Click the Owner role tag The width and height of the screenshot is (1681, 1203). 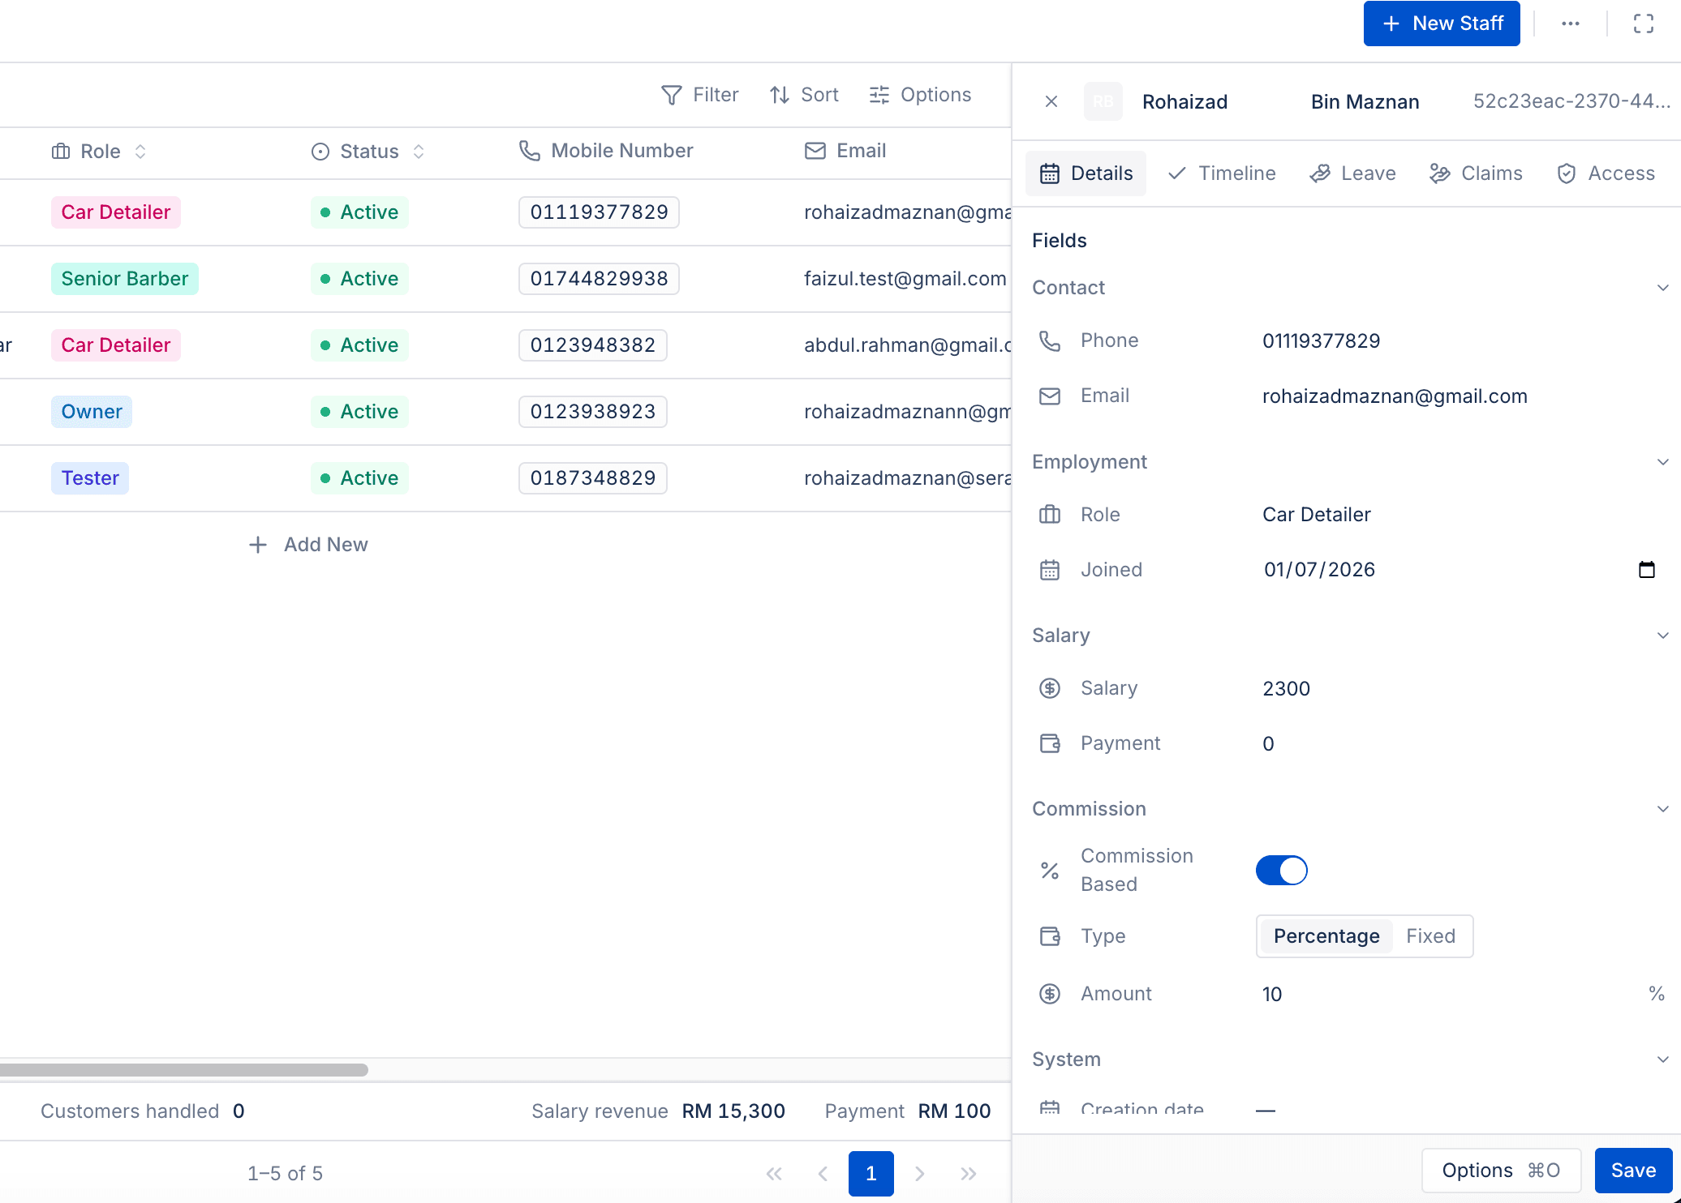(x=92, y=412)
